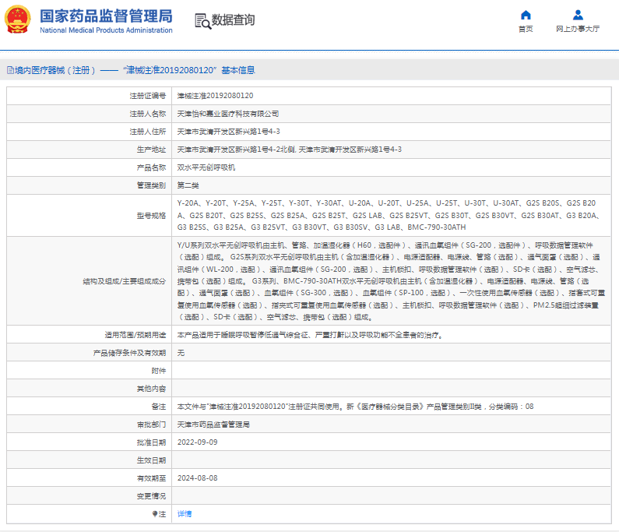Click approving department 天津市药品监督管理局
619x532 pixels.
click(x=213, y=425)
